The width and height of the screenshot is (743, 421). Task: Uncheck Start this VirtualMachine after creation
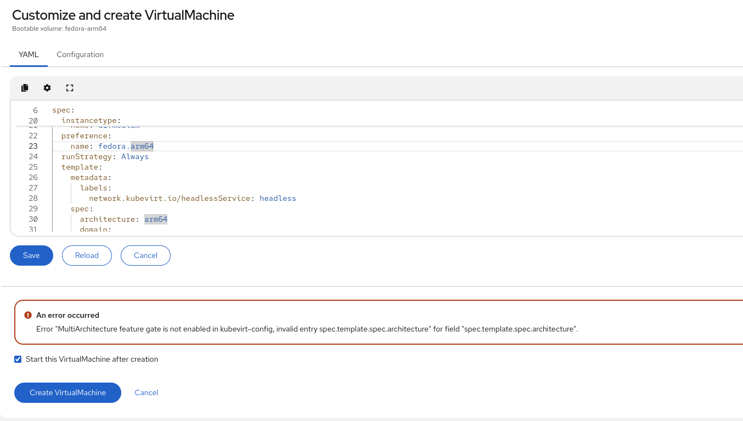[x=18, y=360]
